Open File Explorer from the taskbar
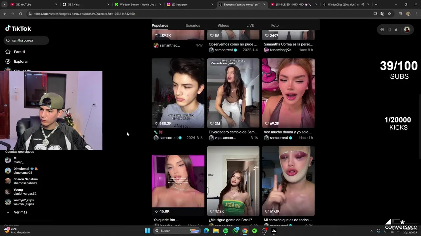This screenshot has height=236, width=421. (x=216, y=231)
